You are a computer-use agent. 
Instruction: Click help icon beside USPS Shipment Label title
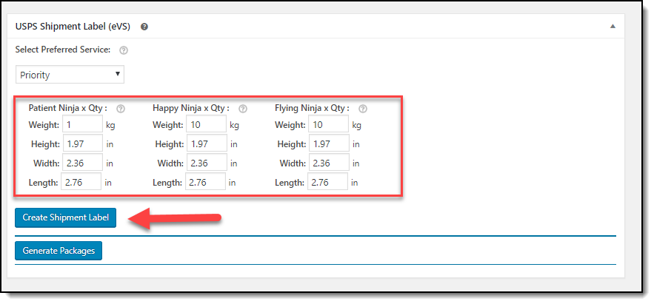pyautogui.click(x=144, y=27)
